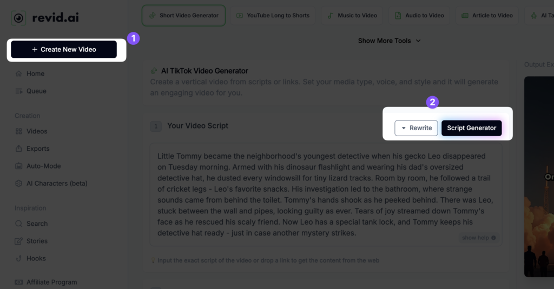This screenshot has height=289, width=554.
Task: Open the Rewrite dropdown
Action: 416,128
